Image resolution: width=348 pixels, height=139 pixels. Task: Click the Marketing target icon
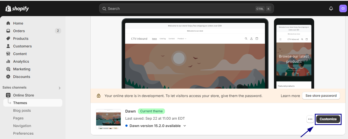pos(8,69)
